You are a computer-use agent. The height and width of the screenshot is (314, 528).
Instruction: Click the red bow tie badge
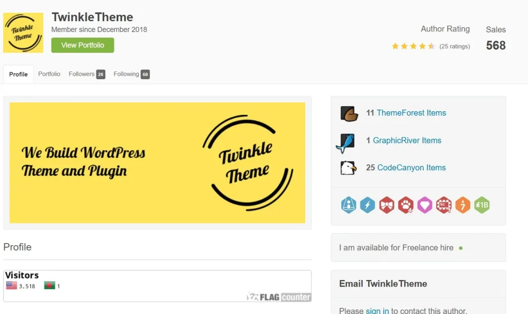click(x=387, y=205)
